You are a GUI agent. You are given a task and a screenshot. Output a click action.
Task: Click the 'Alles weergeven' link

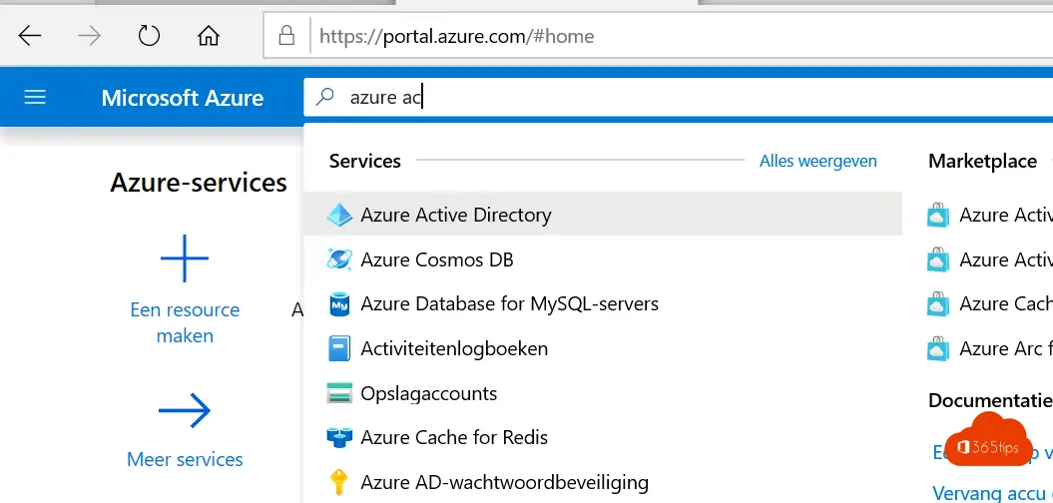pyautogui.click(x=818, y=161)
